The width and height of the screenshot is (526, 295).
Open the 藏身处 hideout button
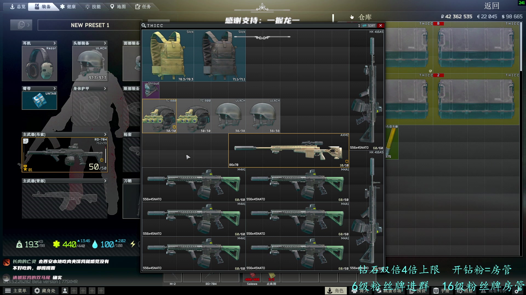(45, 291)
